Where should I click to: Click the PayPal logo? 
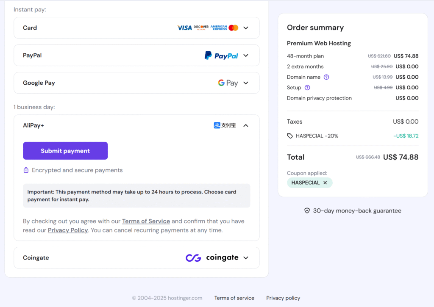[221, 55]
